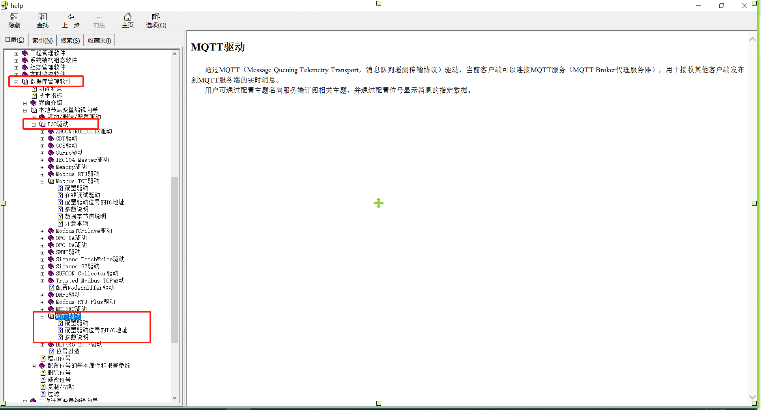Expand the 配置位号的基本属性和报警参数 node
The height and width of the screenshot is (410, 761).
[34, 366]
